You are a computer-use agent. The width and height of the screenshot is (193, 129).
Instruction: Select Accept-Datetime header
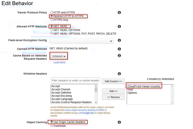[61, 93]
